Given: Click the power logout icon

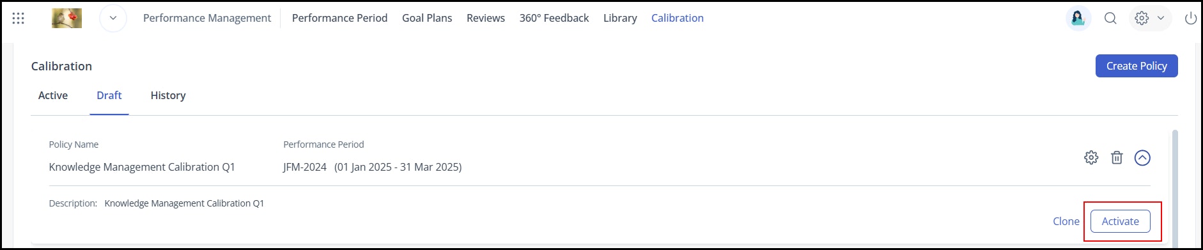Looking at the screenshot, I should click(1191, 19).
